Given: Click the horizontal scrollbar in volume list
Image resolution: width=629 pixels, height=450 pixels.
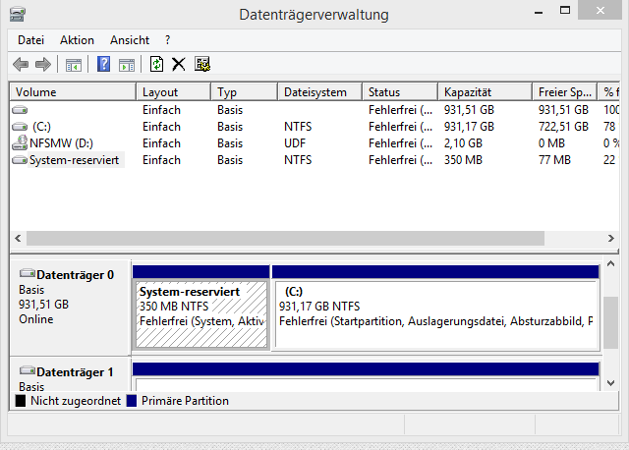Looking at the screenshot, I should tap(285, 239).
